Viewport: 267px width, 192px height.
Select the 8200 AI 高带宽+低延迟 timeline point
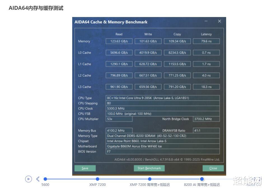[202, 179]
